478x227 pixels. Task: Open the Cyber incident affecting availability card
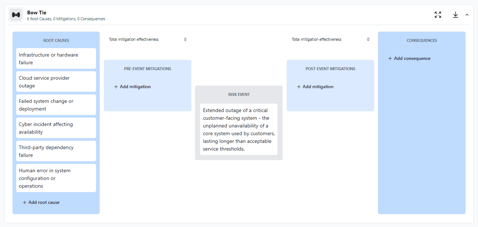coord(56,128)
